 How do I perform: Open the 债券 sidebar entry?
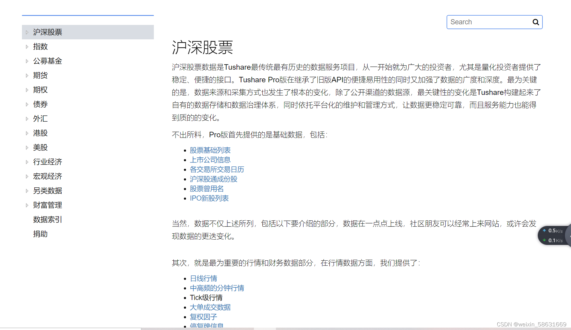(x=40, y=104)
